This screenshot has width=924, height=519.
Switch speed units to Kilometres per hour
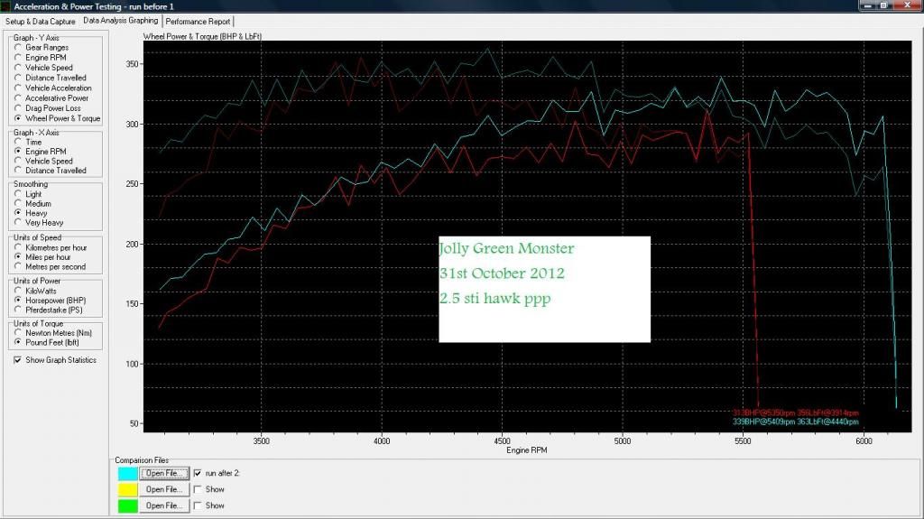pos(18,247)
